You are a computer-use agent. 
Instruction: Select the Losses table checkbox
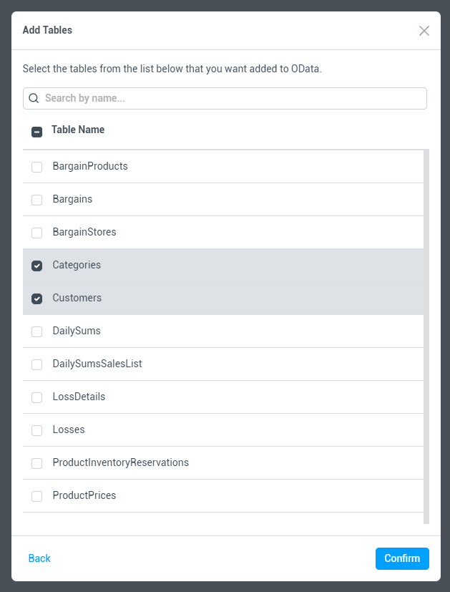(x=37, y=431)
